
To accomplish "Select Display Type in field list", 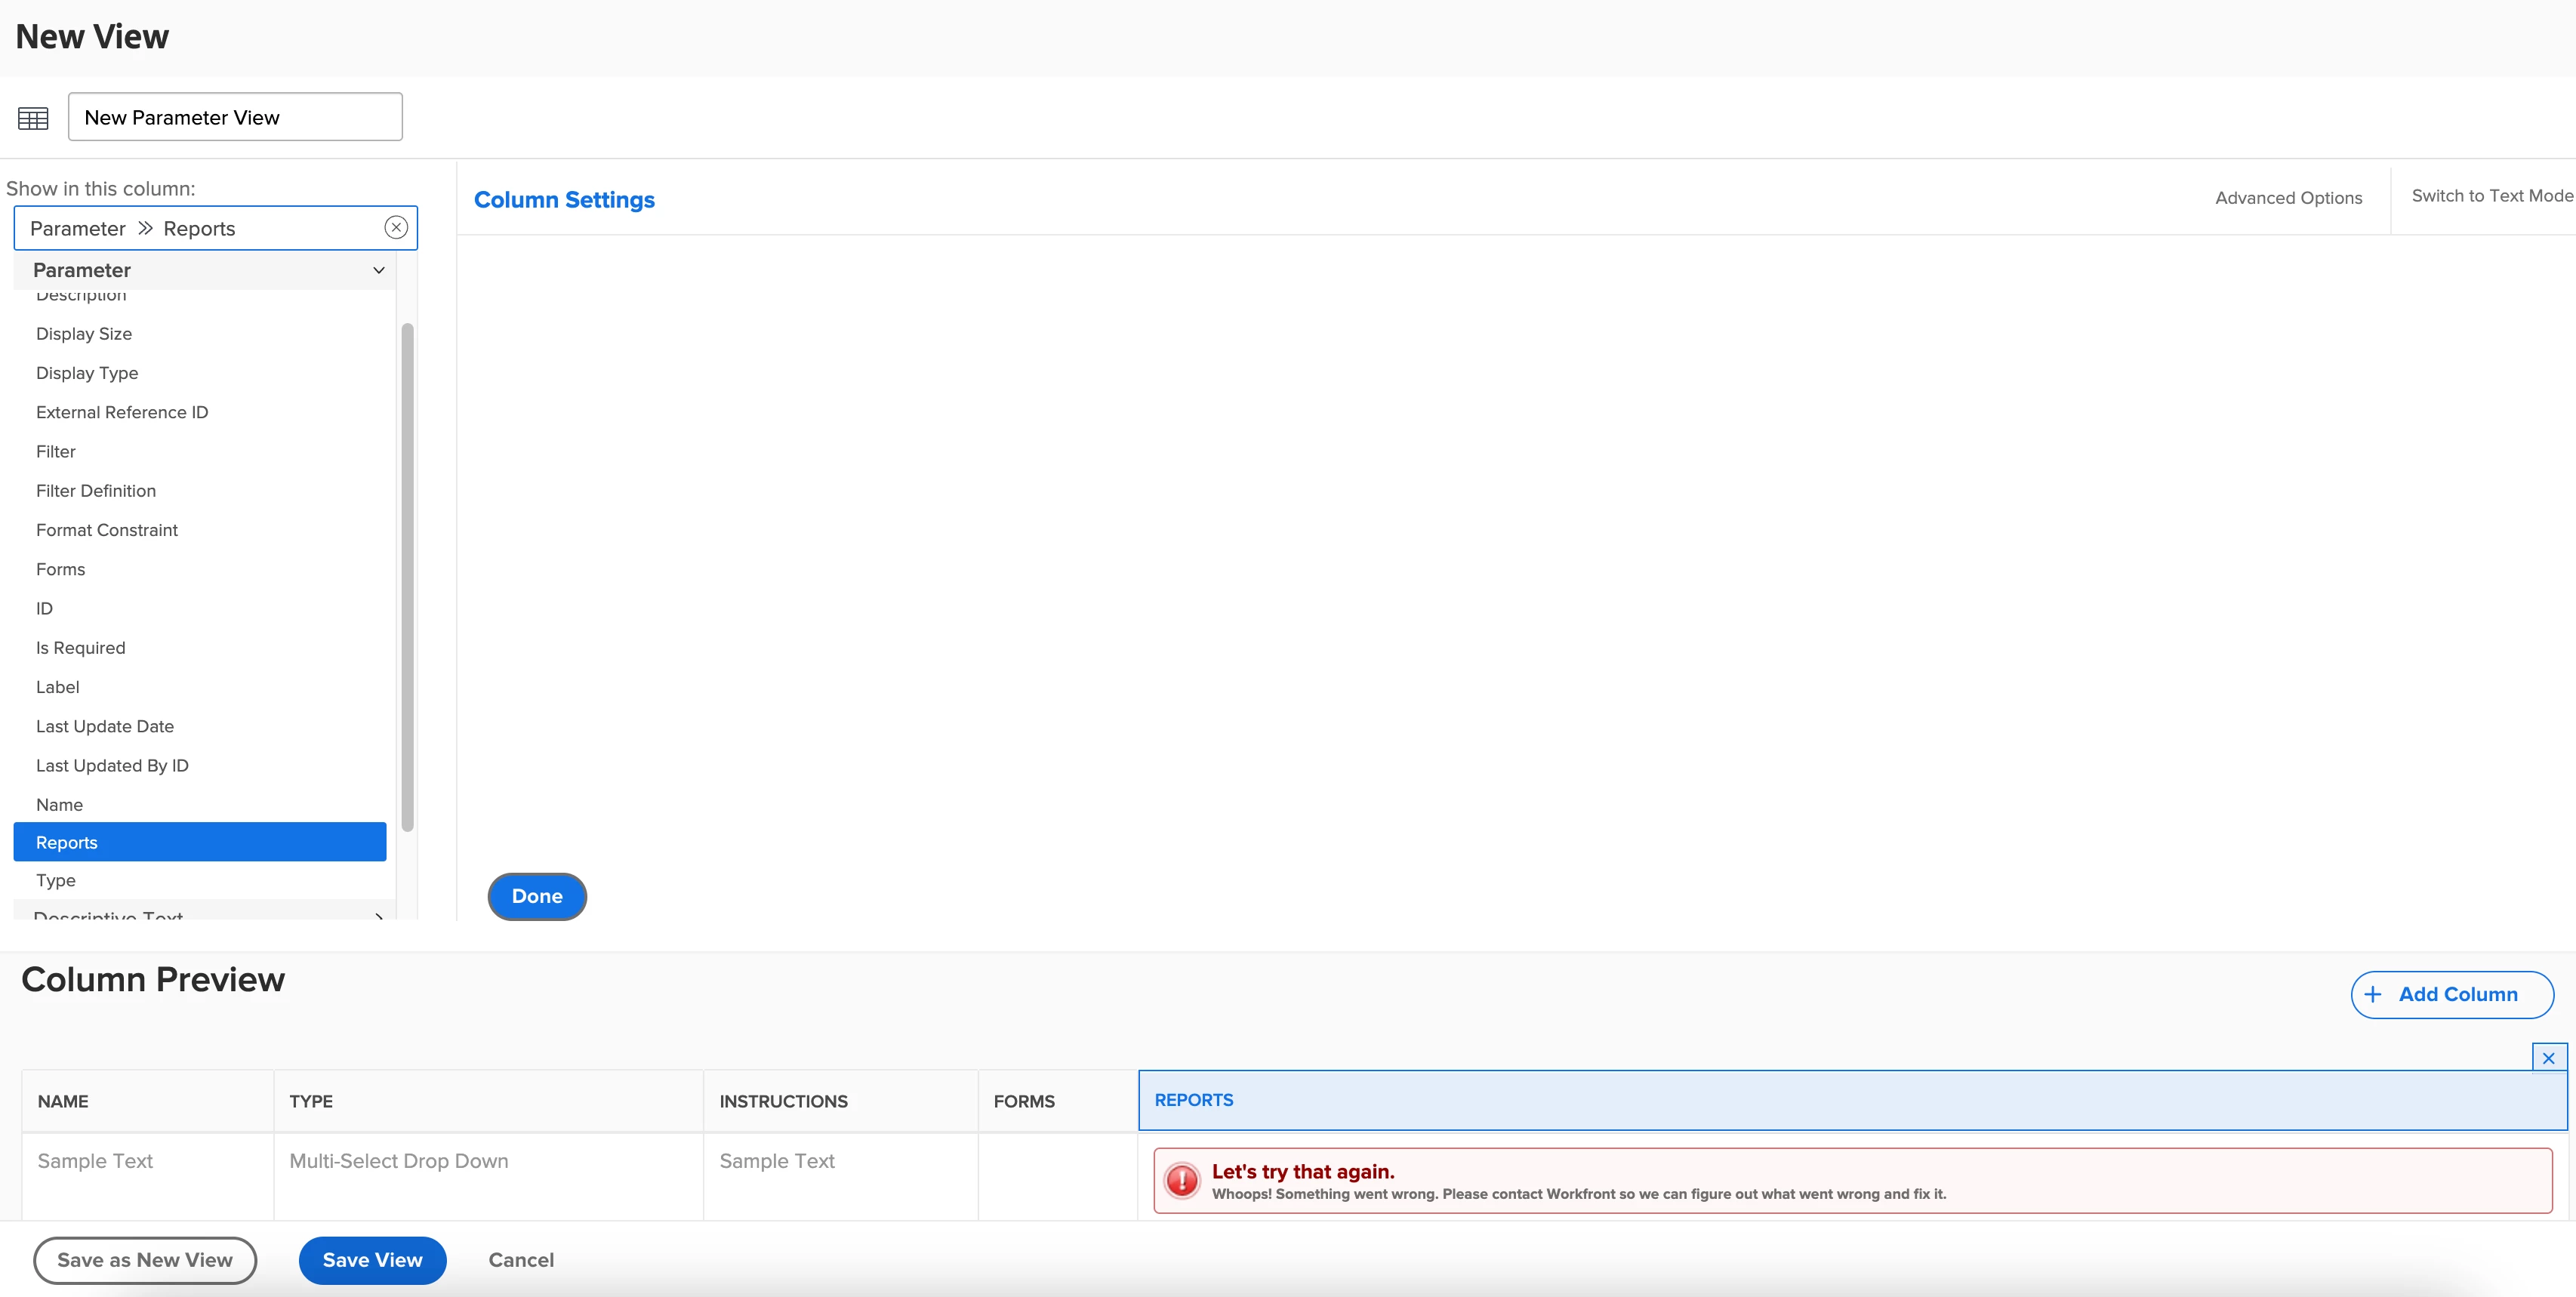I will click(x=87, y=373).
